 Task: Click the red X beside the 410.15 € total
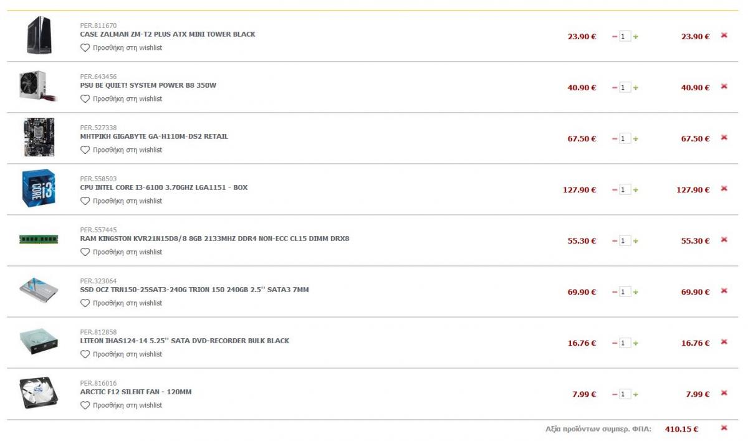coord(724,428)
